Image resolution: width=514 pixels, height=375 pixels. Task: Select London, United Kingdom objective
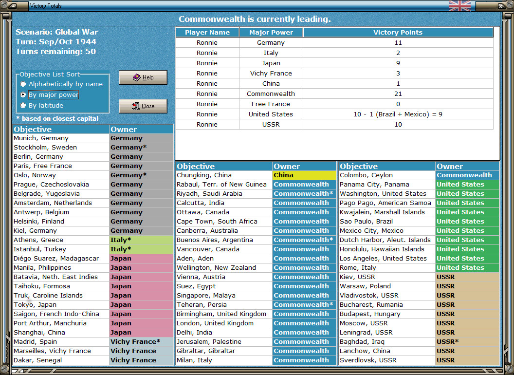pos(224,323)
